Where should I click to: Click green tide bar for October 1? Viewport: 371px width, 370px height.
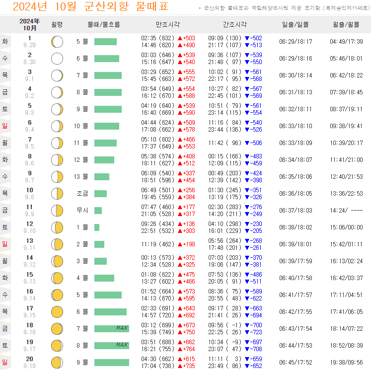105,42
